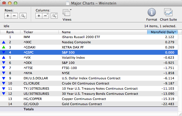The height and width of the screenshot is (116, 182).
Task: Click the Rank column header
Action: [10, 32]
